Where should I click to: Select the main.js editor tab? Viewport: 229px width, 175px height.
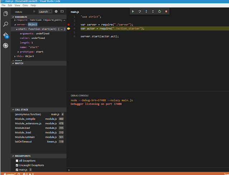75,12
